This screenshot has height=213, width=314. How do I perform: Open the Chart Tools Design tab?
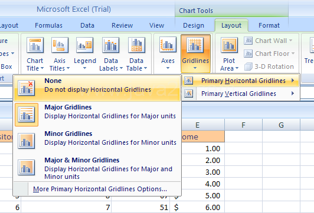[194, 25]
